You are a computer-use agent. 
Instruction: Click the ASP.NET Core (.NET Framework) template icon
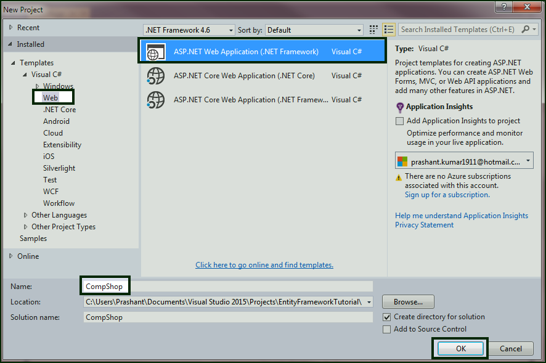[155, 100]
